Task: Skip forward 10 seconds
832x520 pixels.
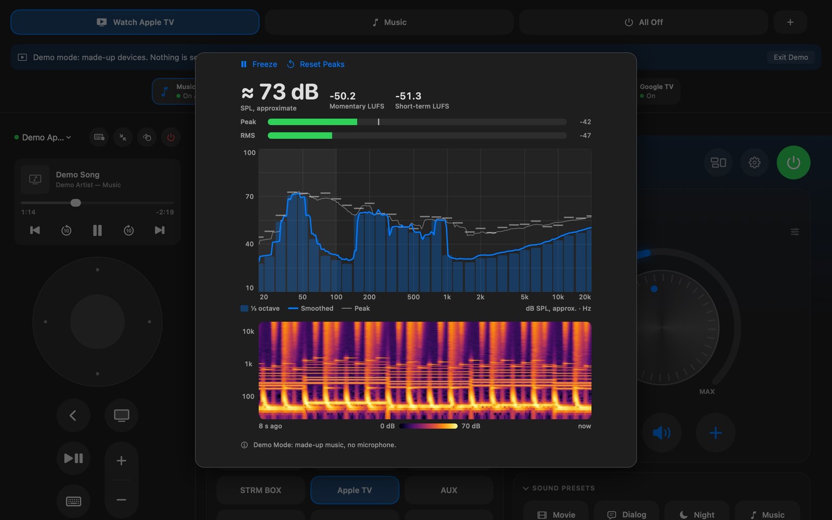Action: coord(128,230)
